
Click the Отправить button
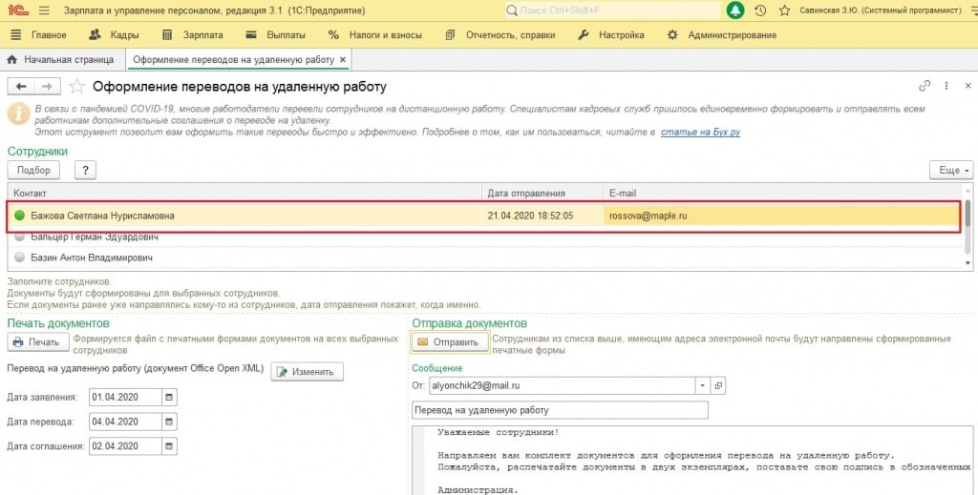point(451,342)
